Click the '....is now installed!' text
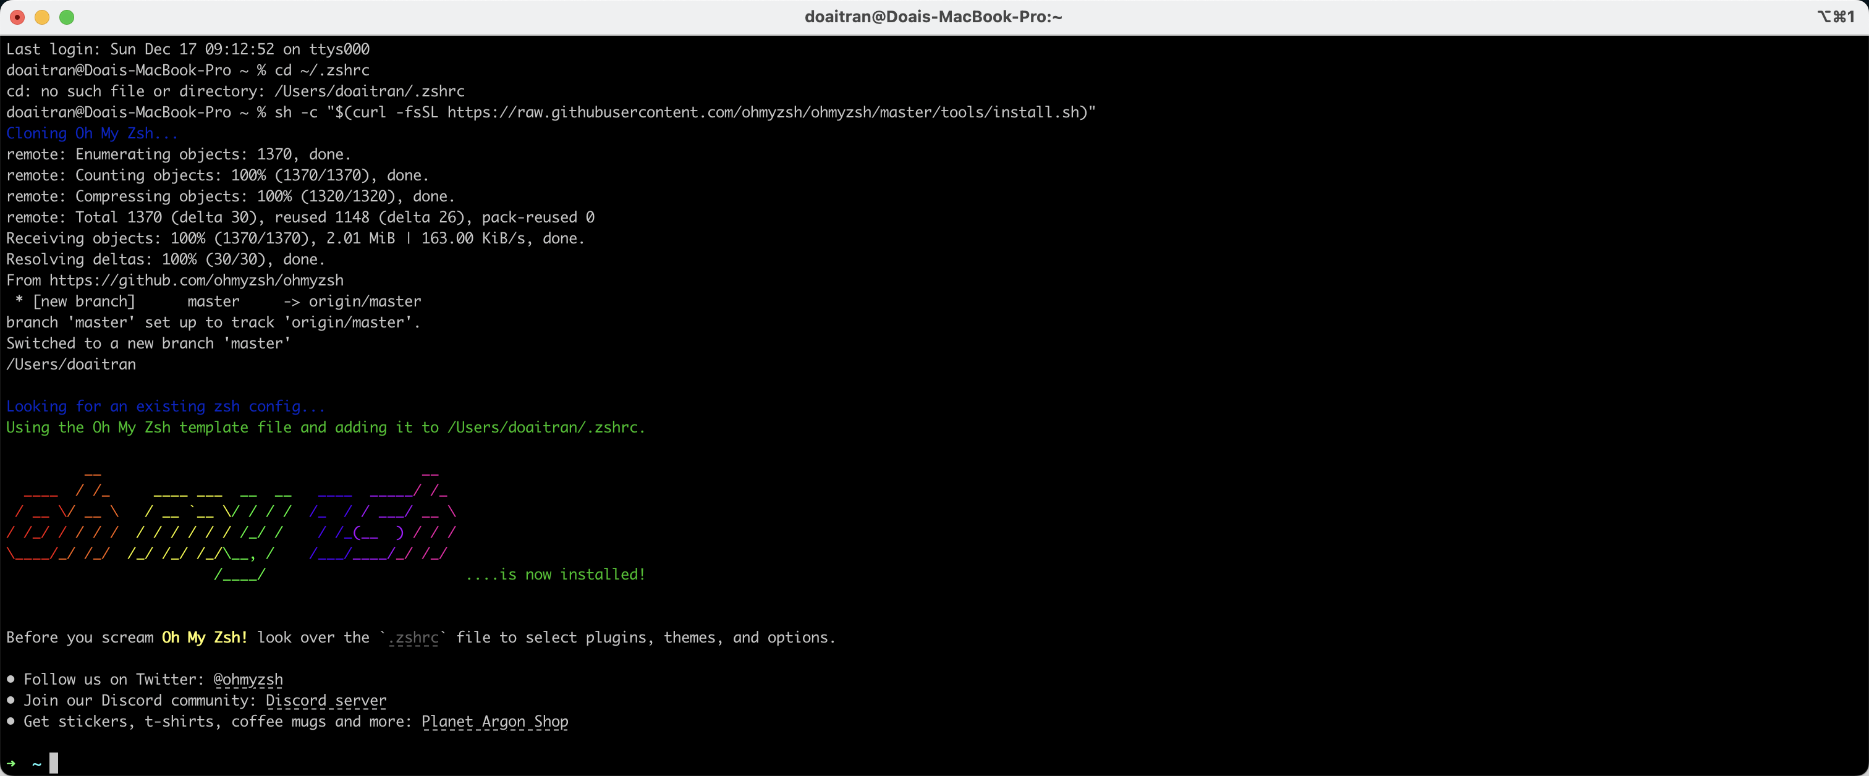This screenshot has width=1869, height=776. (555, 575)
